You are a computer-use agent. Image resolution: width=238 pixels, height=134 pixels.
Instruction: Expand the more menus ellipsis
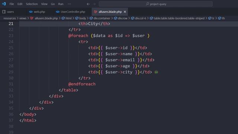click(70, 4)
